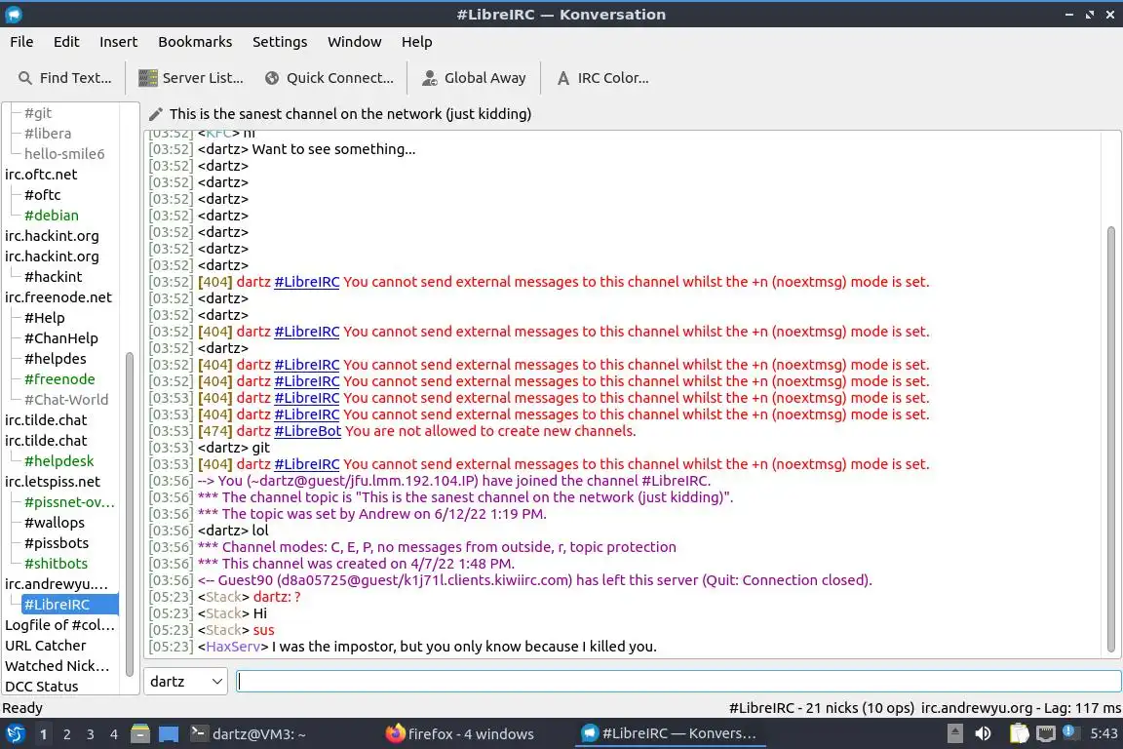Open the DCC Status tab
1123x749 pixels.
click(x=42, y=687)
